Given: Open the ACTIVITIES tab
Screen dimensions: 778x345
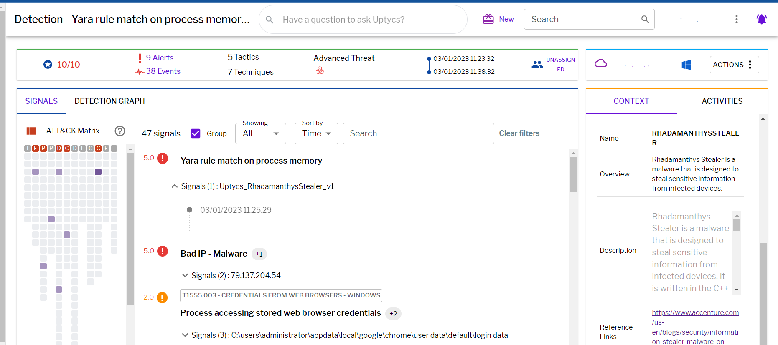Looking at the screenshot, I should (722, 101).
